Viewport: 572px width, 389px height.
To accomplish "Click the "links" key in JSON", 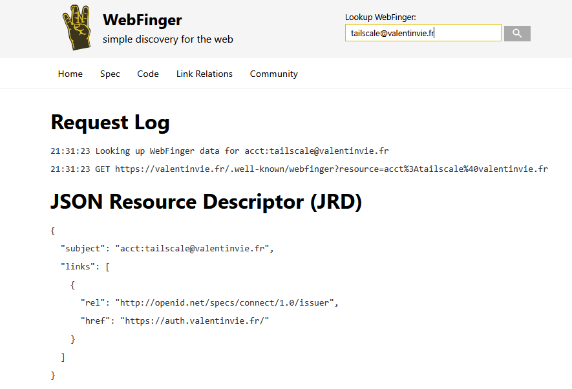I will tap(78, 266).
